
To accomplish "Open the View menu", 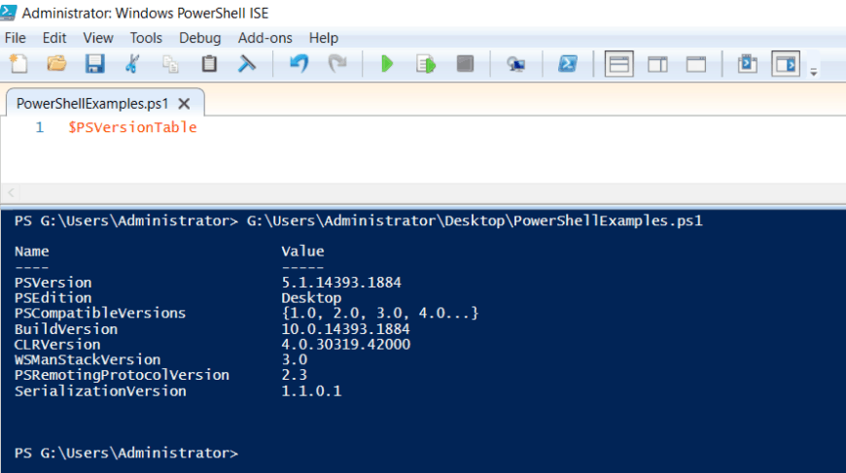I will 98,38.
